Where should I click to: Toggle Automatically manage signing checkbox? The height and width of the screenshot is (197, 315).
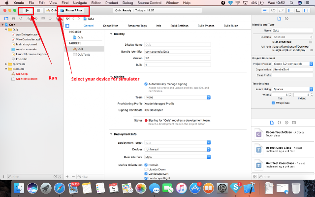146,84
